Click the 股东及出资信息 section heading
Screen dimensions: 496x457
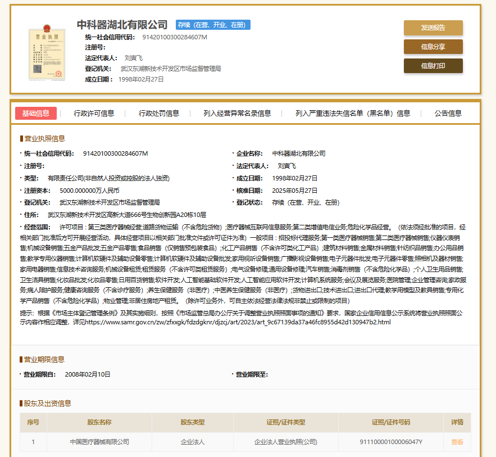coord(47,403)
